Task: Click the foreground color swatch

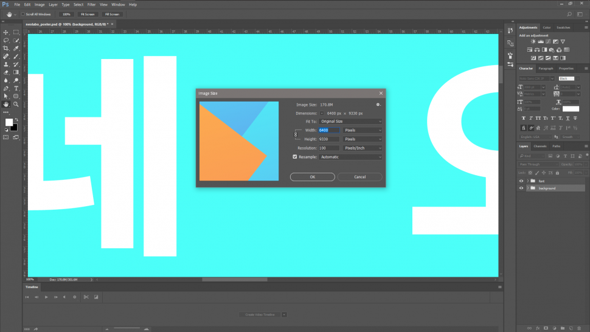Action: tap(9, 122)
